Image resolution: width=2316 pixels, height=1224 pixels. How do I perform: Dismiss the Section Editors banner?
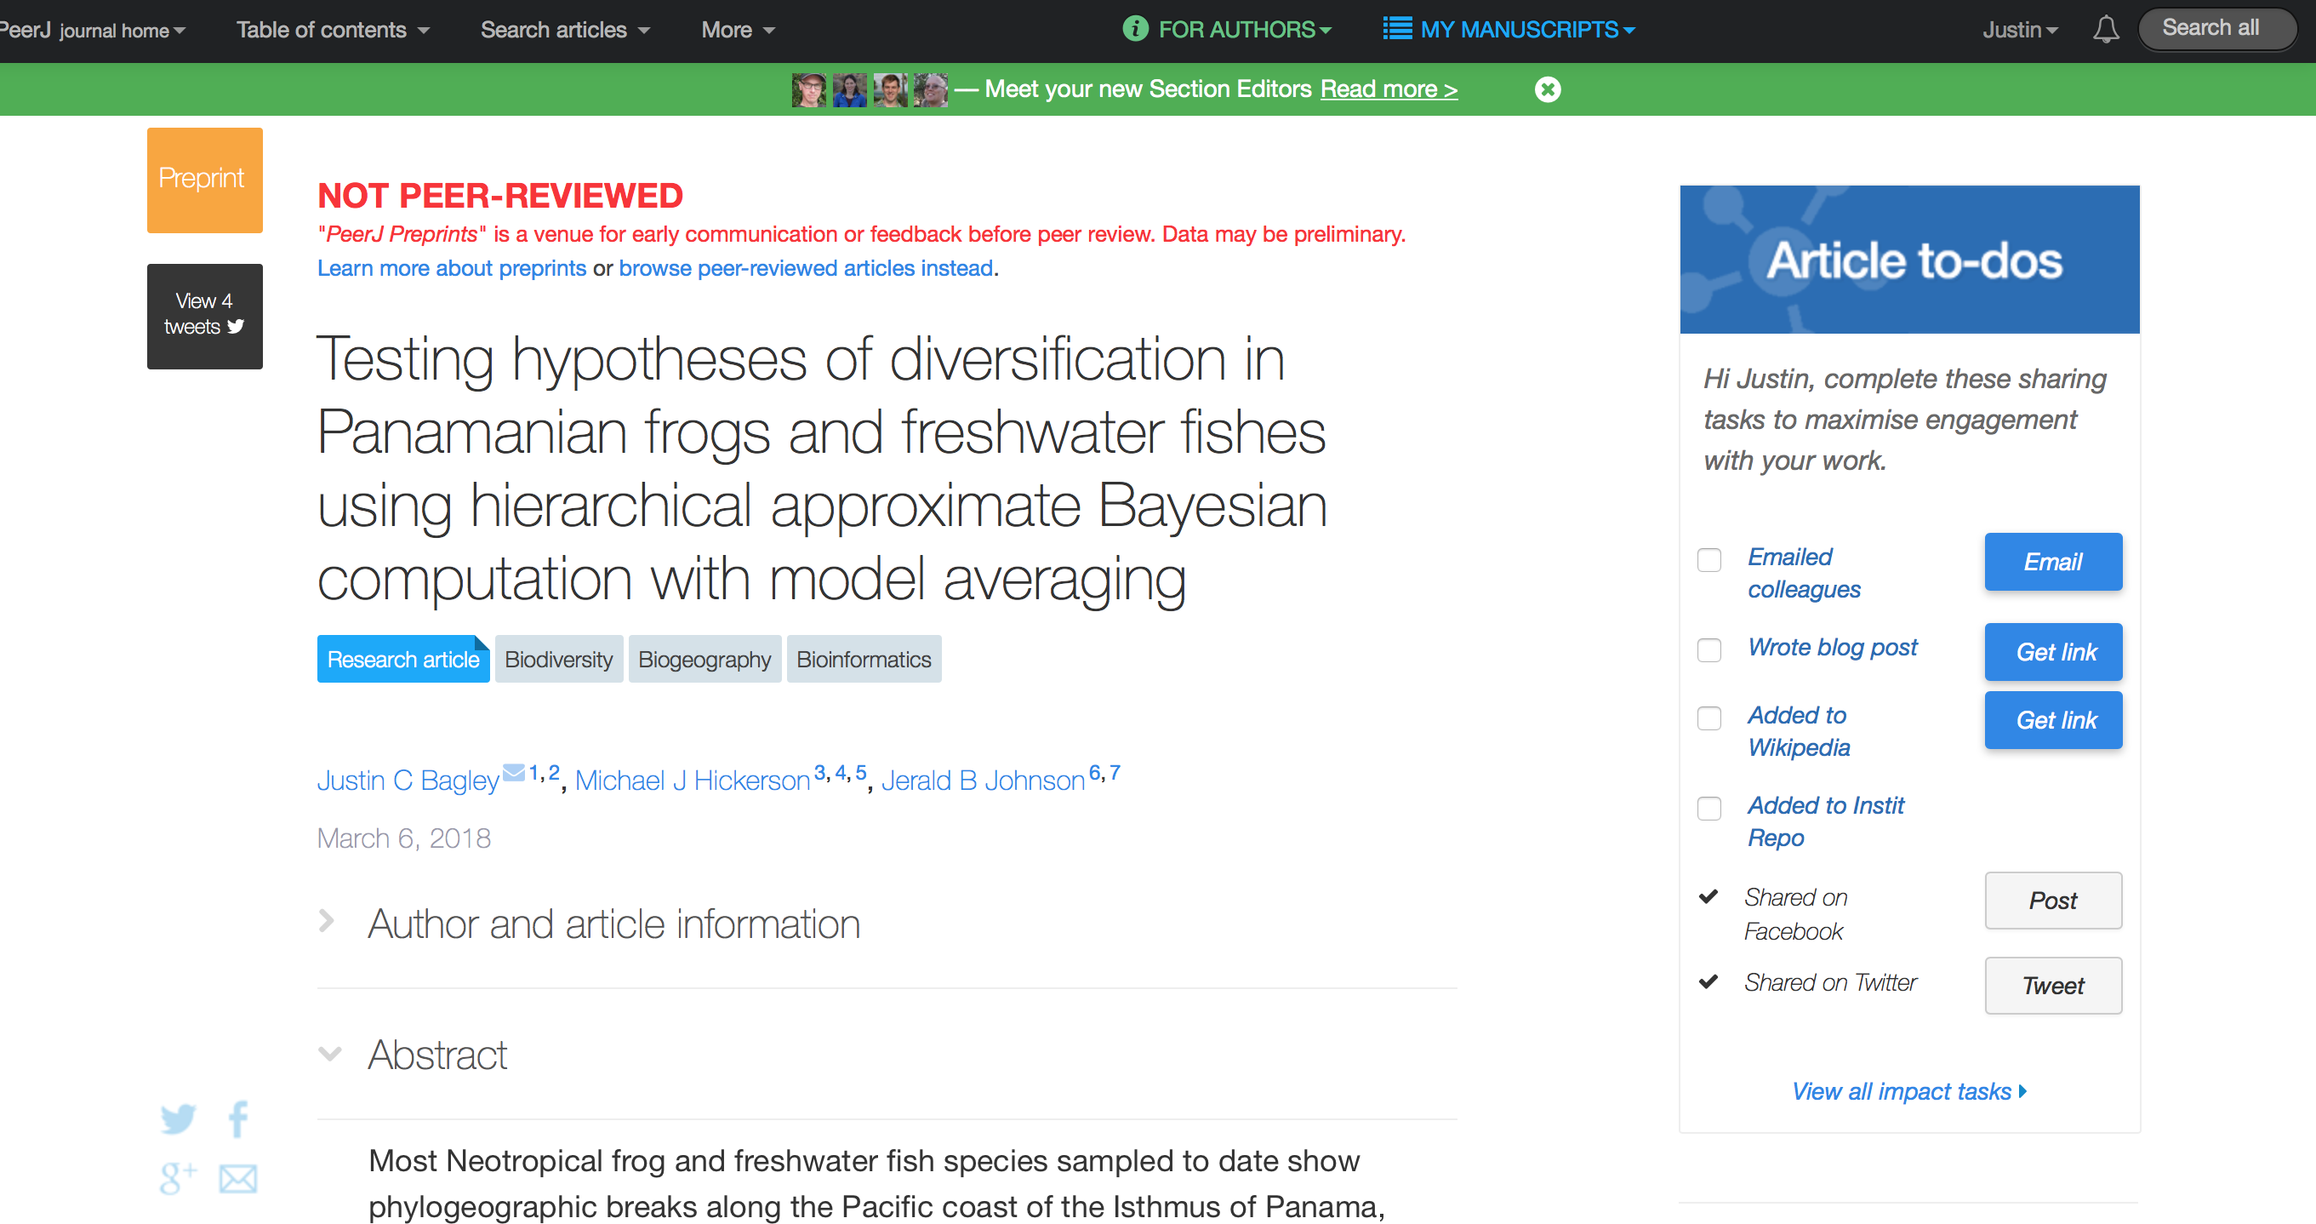[1546, 89]
